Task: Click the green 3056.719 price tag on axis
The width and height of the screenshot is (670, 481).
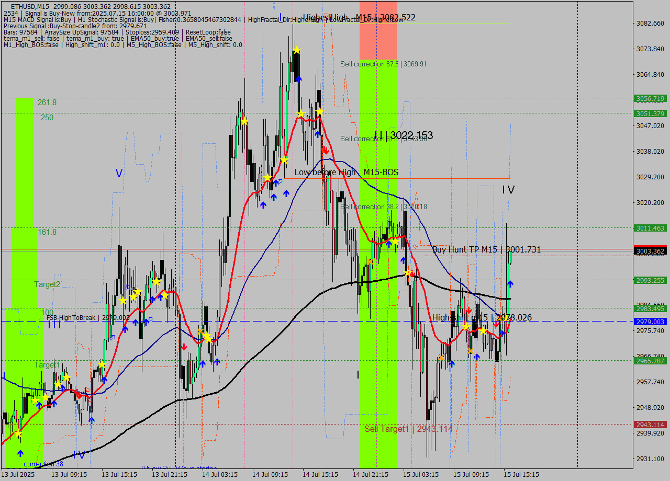Action: click(650, 98)
